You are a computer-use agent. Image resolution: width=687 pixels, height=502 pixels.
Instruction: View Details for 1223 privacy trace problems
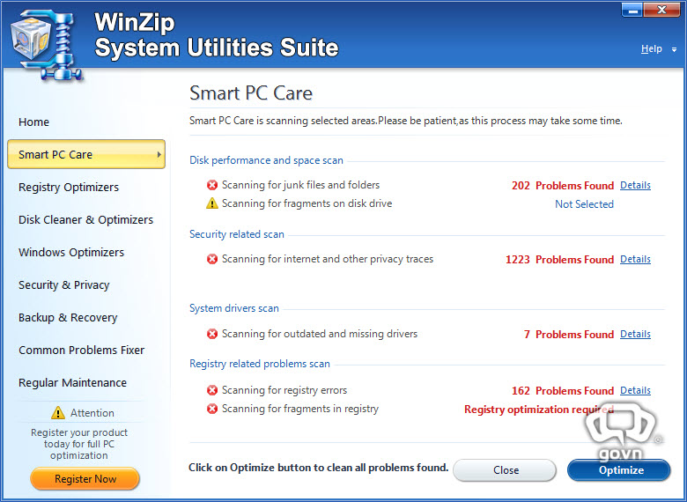[635, 259]
